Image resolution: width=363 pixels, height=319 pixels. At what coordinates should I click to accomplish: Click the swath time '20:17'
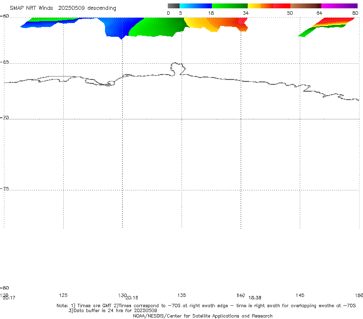tap(9, 298)
